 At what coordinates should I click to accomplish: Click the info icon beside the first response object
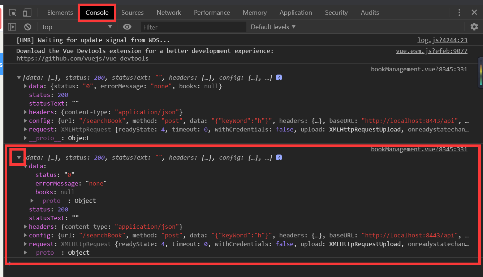click(x=279, y=77)
